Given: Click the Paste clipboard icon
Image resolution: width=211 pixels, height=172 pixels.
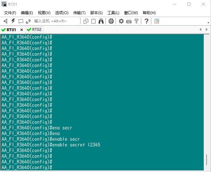Looking at the screenshot, I should coord(93,21).
